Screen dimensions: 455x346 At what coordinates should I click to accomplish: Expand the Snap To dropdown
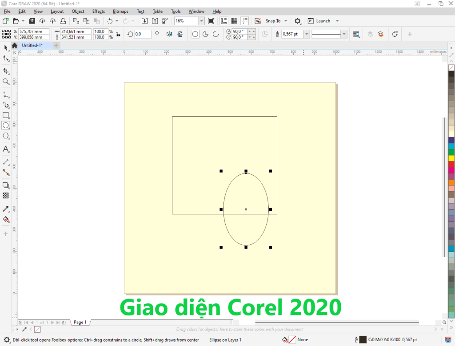(x=286, y=21)
